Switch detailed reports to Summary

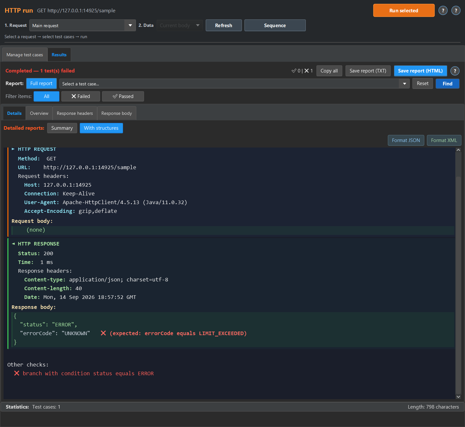tap(62, 128)
